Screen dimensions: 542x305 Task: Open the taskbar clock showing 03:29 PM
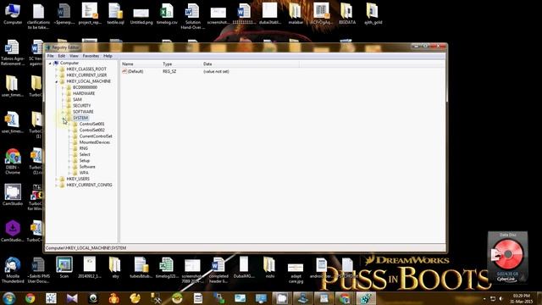521,298
